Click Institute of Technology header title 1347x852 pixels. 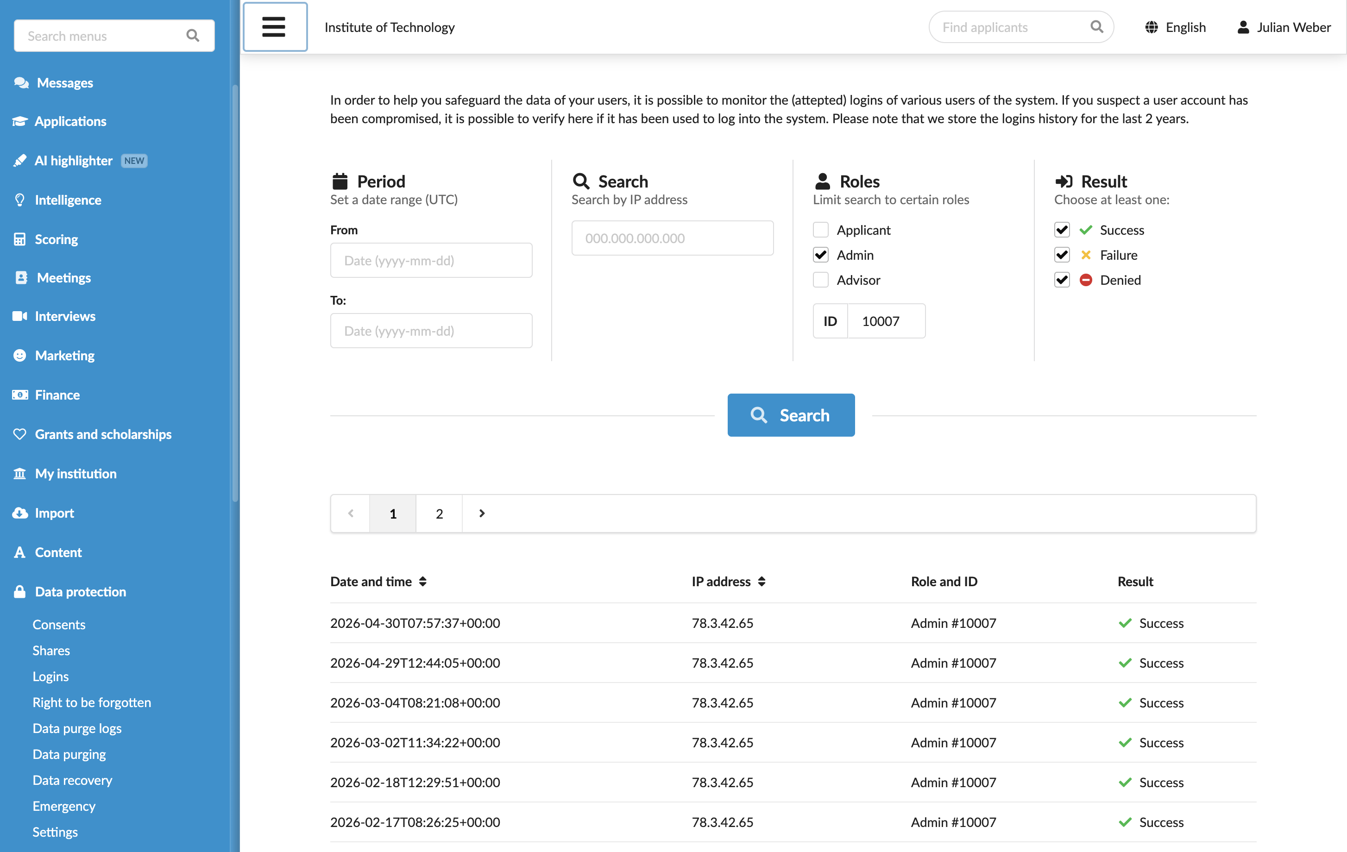pyautogui.click(x=390, y=27)
